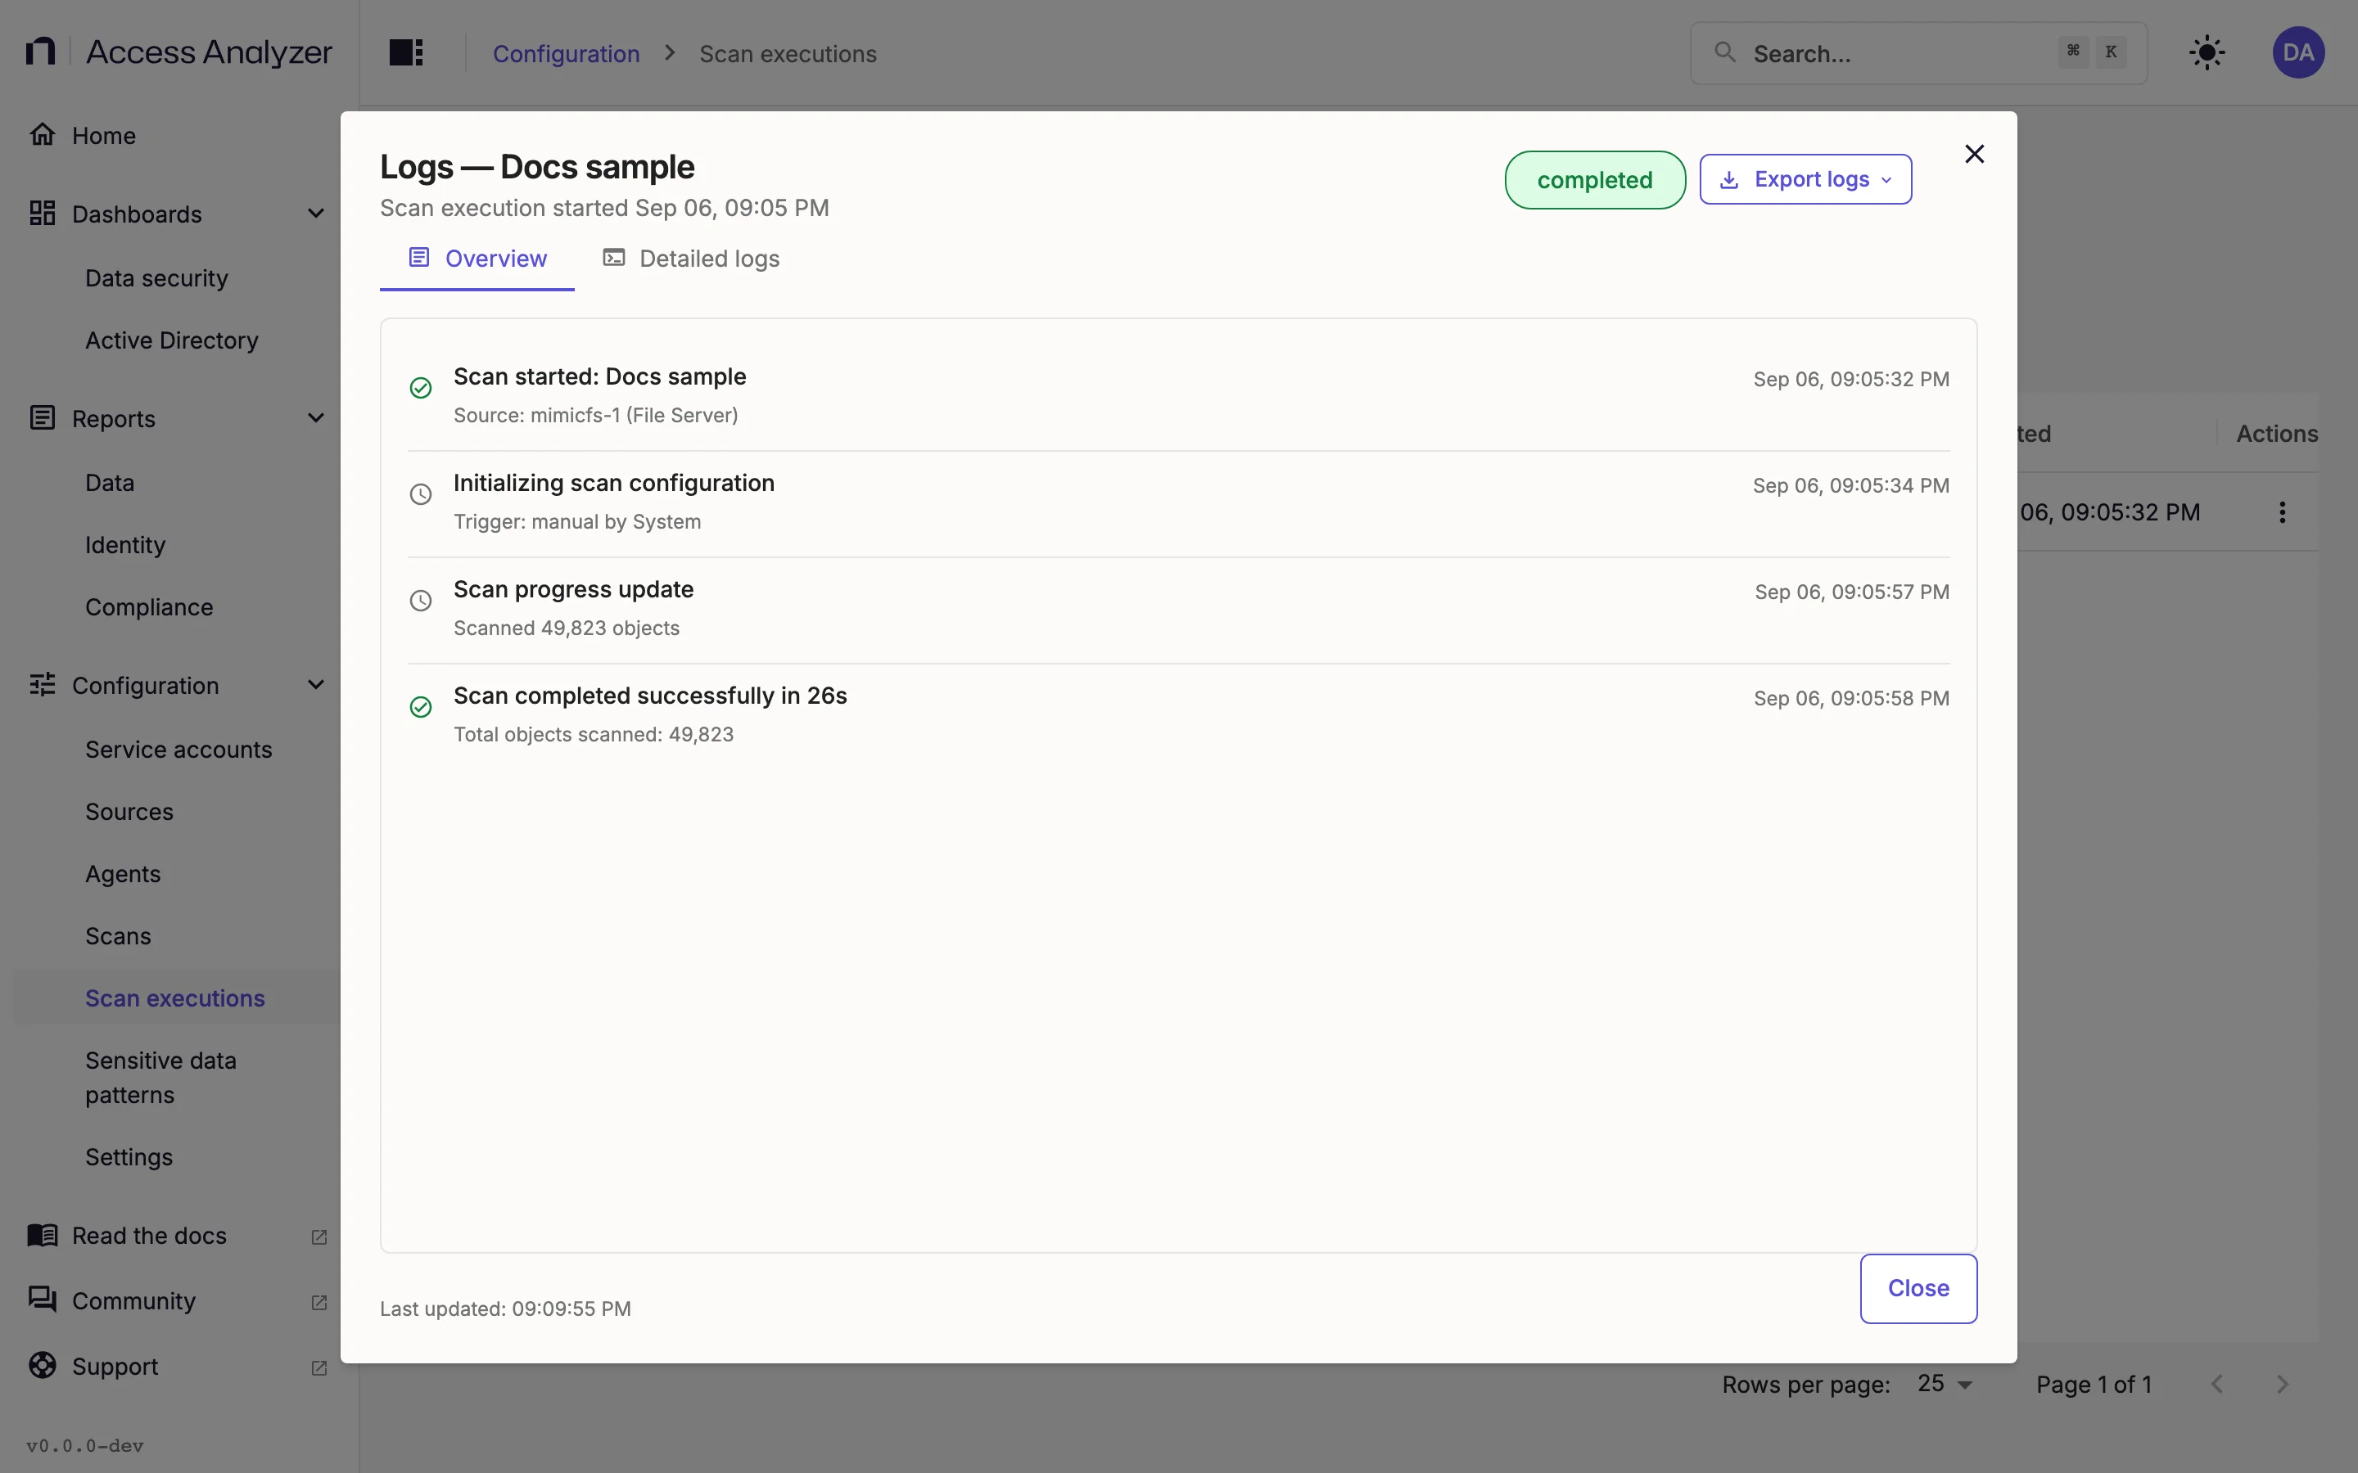
Task: Open Data security dashboard
Action: pos(157,278)
